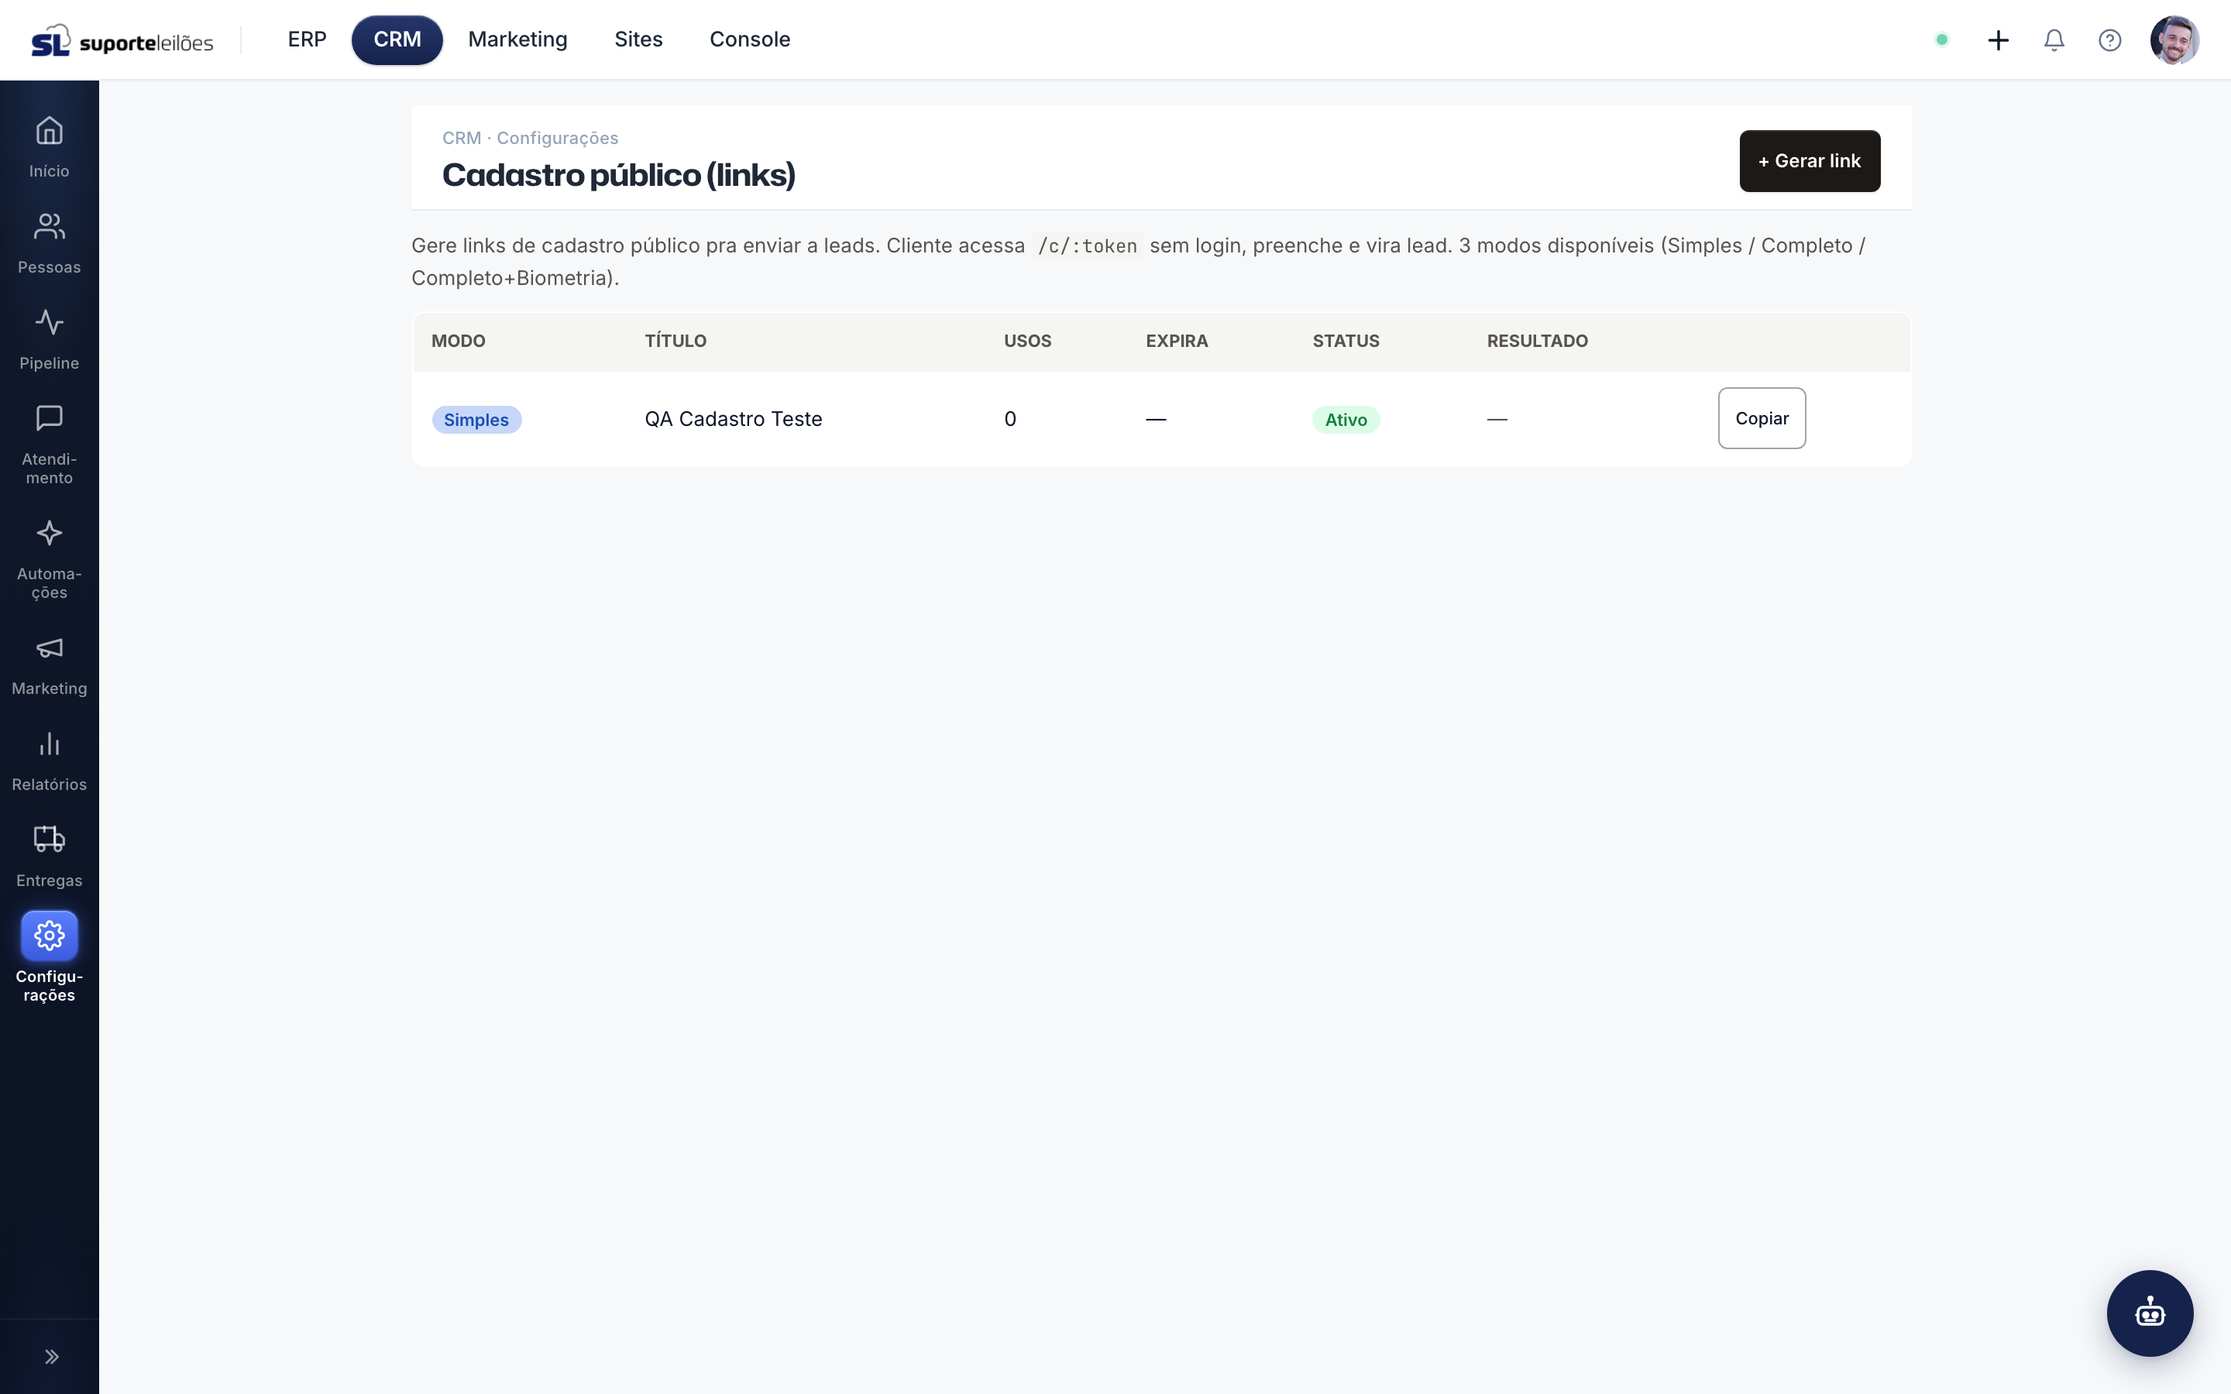Expand the sidebar with double chevron
The height and width of the screenshot is (1394, 2231).
(52, 1356)
